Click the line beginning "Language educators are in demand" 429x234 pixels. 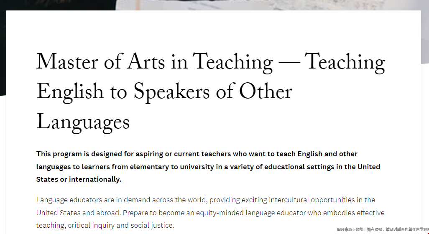click(x=205, y=200)
